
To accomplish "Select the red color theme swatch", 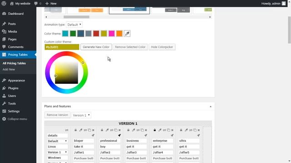I will tap(96, 34).
